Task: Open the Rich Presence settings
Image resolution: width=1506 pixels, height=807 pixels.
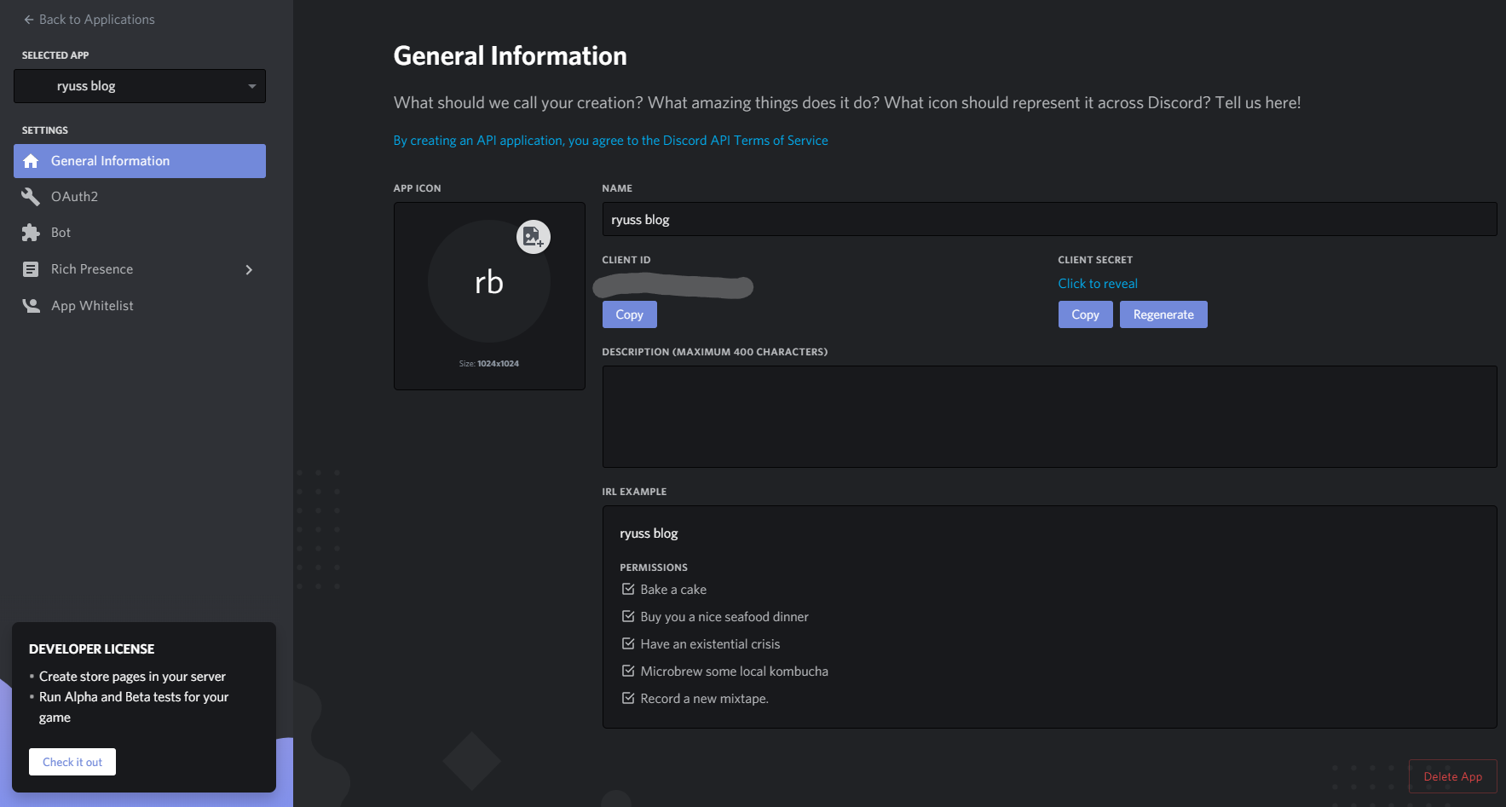Action: click(140, 269)
